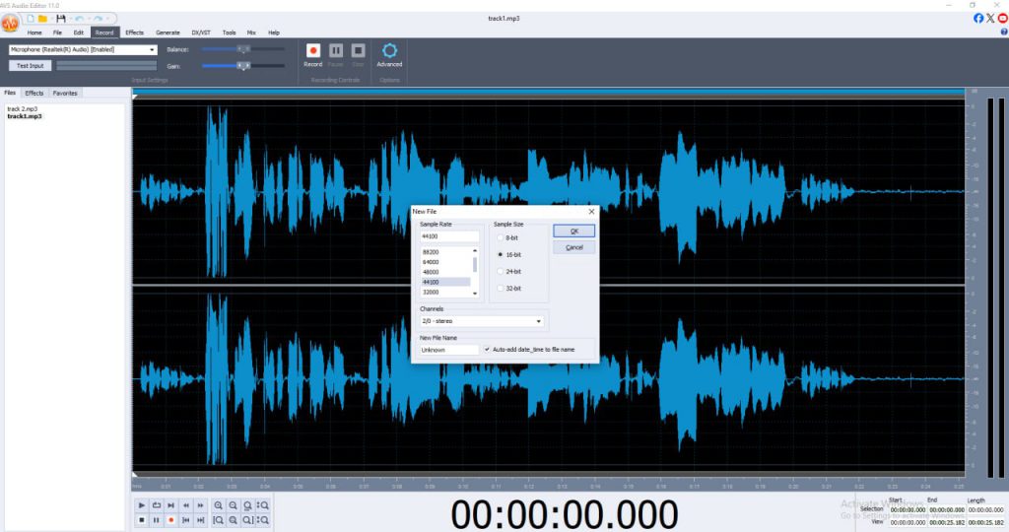Click the zoom in magnifier icon
The width and height of the screenshot is (1009, 532).
pyautogui.click(x=218, y=504)
